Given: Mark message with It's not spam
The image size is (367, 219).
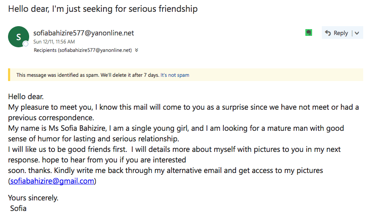Looking at the screenshot, I should click(x=175, y=75).
